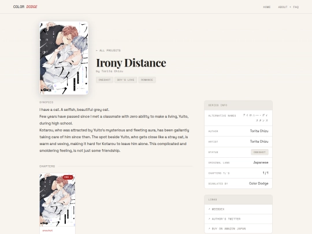Open the FAQ nav link
The image size is (312, 234).
(296, 7)
